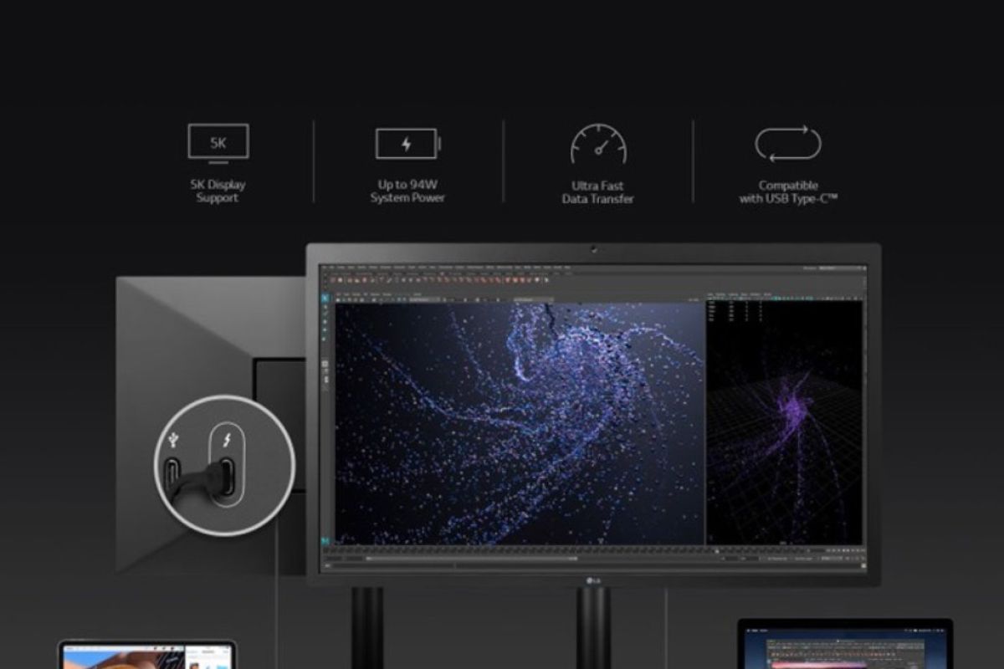Click the purple grid perspective viewport on the right
Image resolution: width=1004 pixels, height=669 pixels.
click(x=784, y=422)
